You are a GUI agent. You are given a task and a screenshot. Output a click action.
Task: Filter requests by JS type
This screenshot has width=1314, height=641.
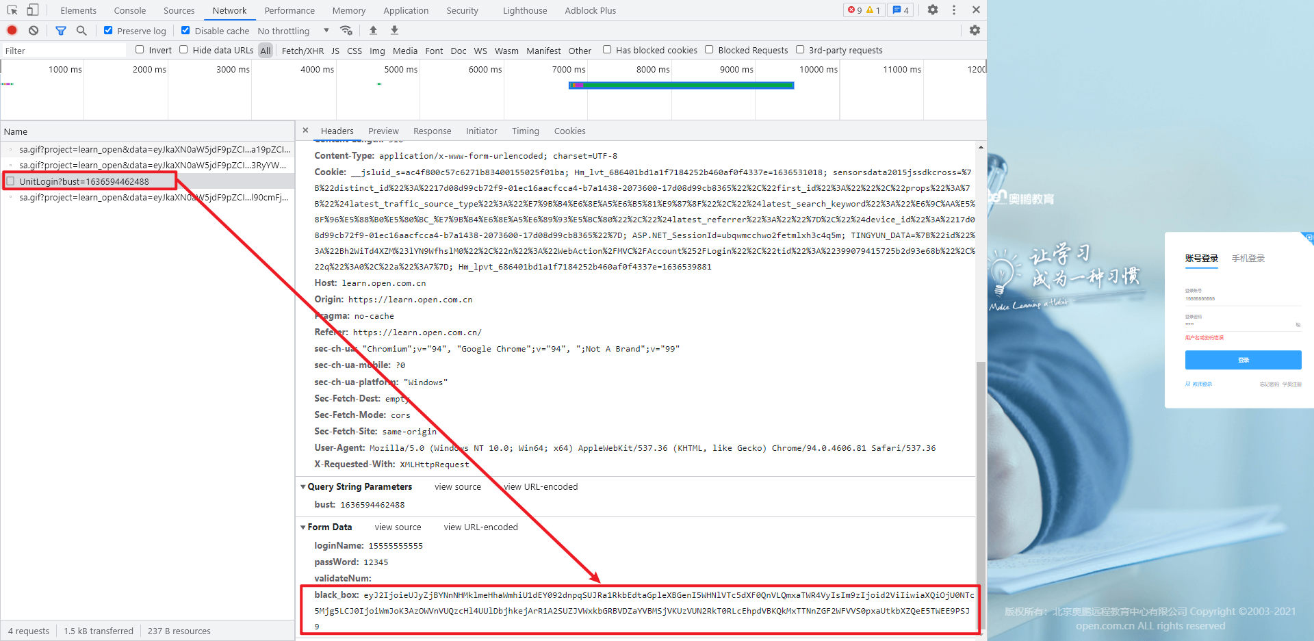click(335, 51)
